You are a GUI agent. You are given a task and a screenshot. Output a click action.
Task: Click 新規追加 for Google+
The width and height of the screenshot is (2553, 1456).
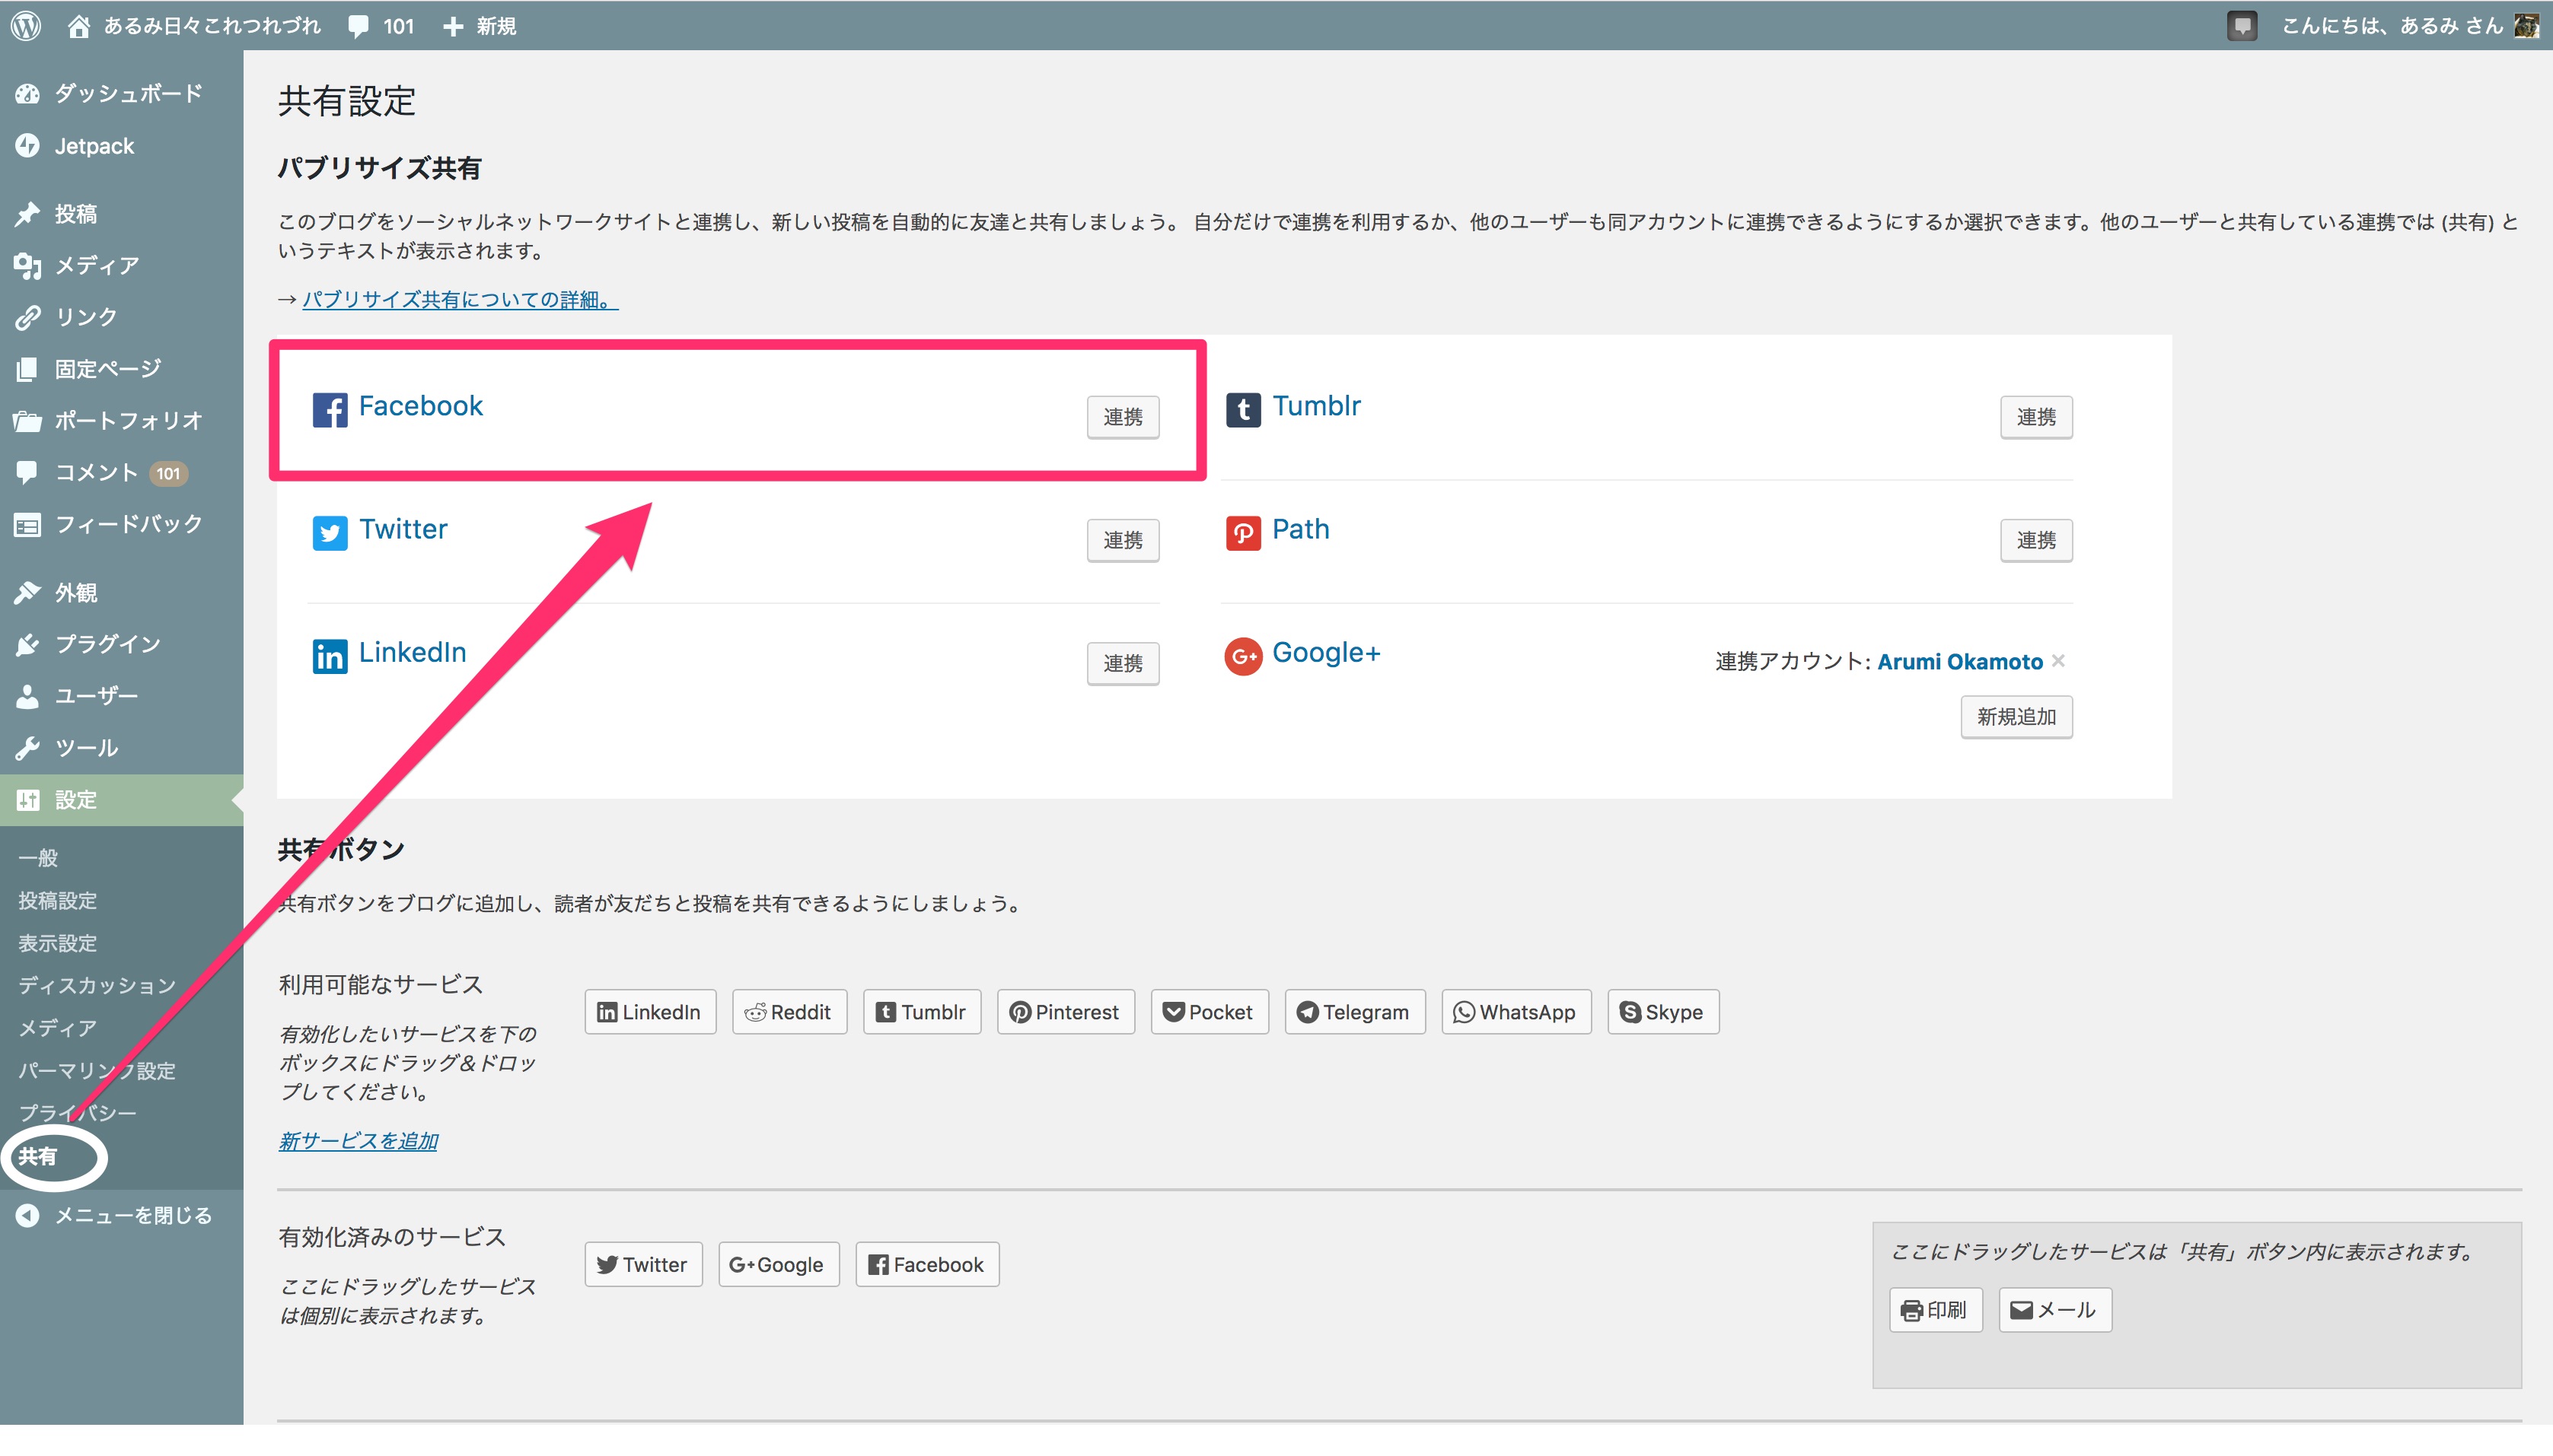coord(2016,717)
